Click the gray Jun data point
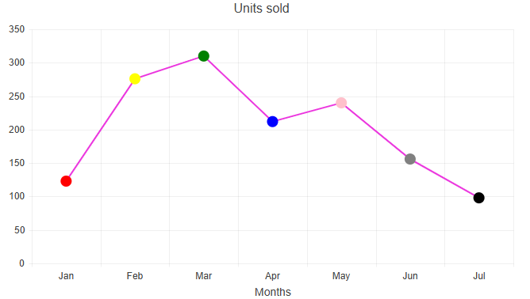 pyautogui.click(x=410, y=159)
